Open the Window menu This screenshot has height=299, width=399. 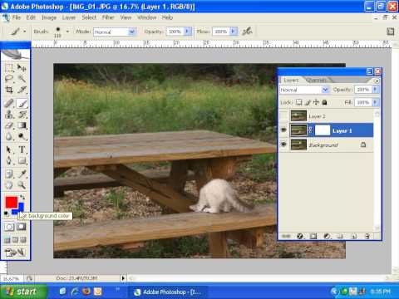(x=147, y=17)
